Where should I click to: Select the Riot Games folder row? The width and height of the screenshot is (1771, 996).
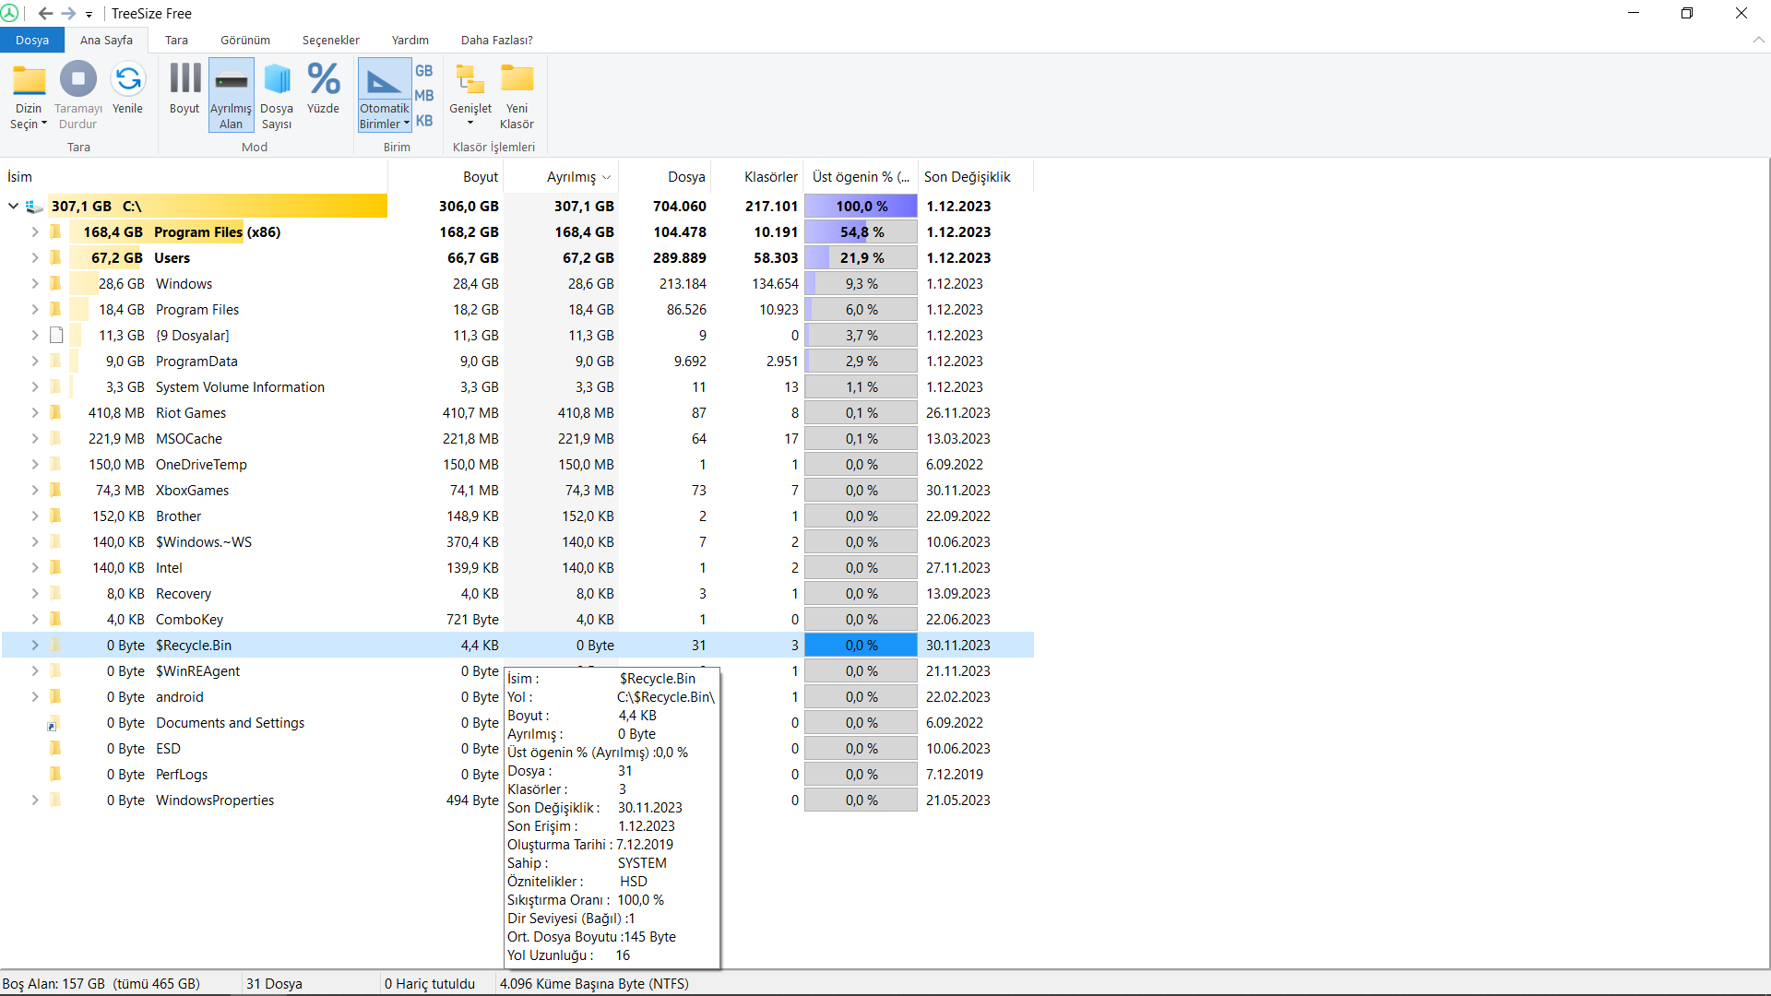[x=191, y=413]
